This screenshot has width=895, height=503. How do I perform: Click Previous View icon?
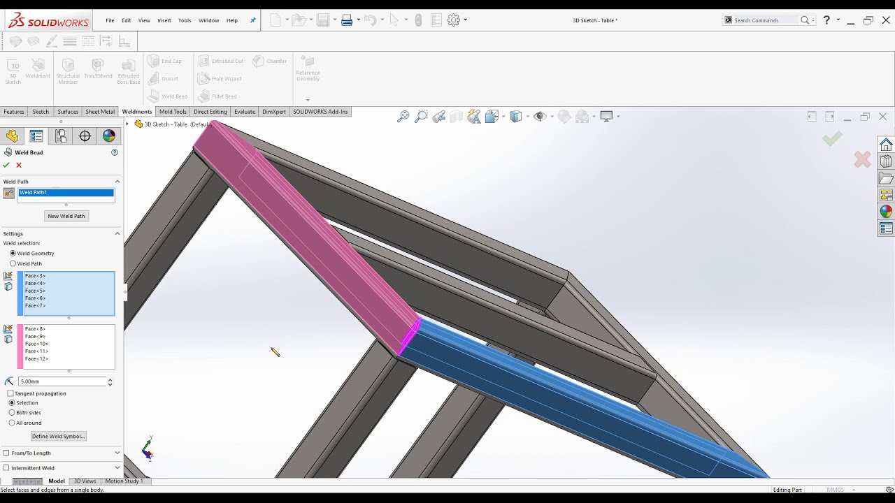click(x=439, y=117)
